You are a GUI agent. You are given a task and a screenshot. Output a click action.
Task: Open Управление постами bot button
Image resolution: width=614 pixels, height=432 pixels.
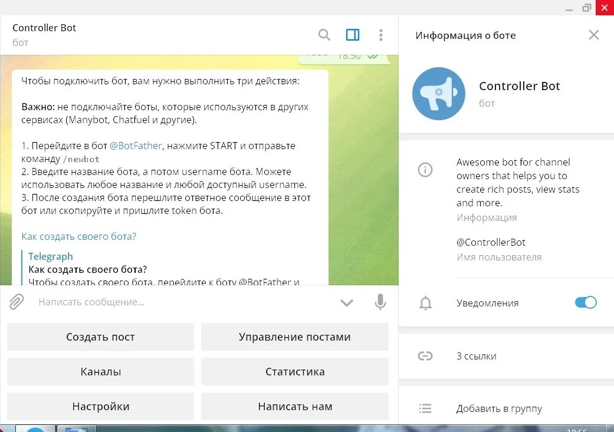pyautogui.click(x=295, y=337)
